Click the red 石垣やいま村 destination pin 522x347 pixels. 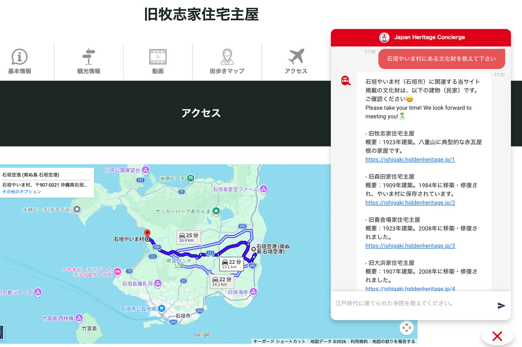147,233
